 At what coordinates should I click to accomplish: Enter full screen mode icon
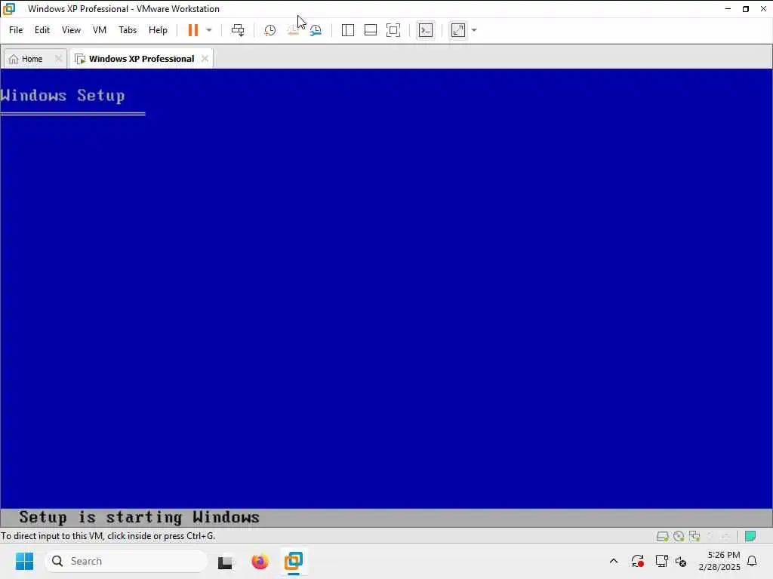tap(393, 30)
